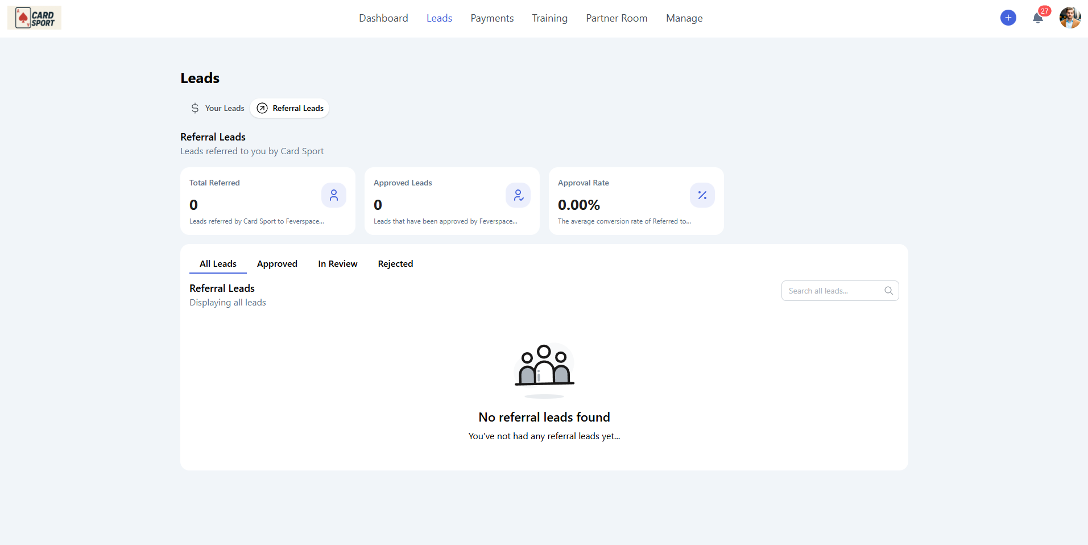Click the search magnifier icon

point(888,291)
